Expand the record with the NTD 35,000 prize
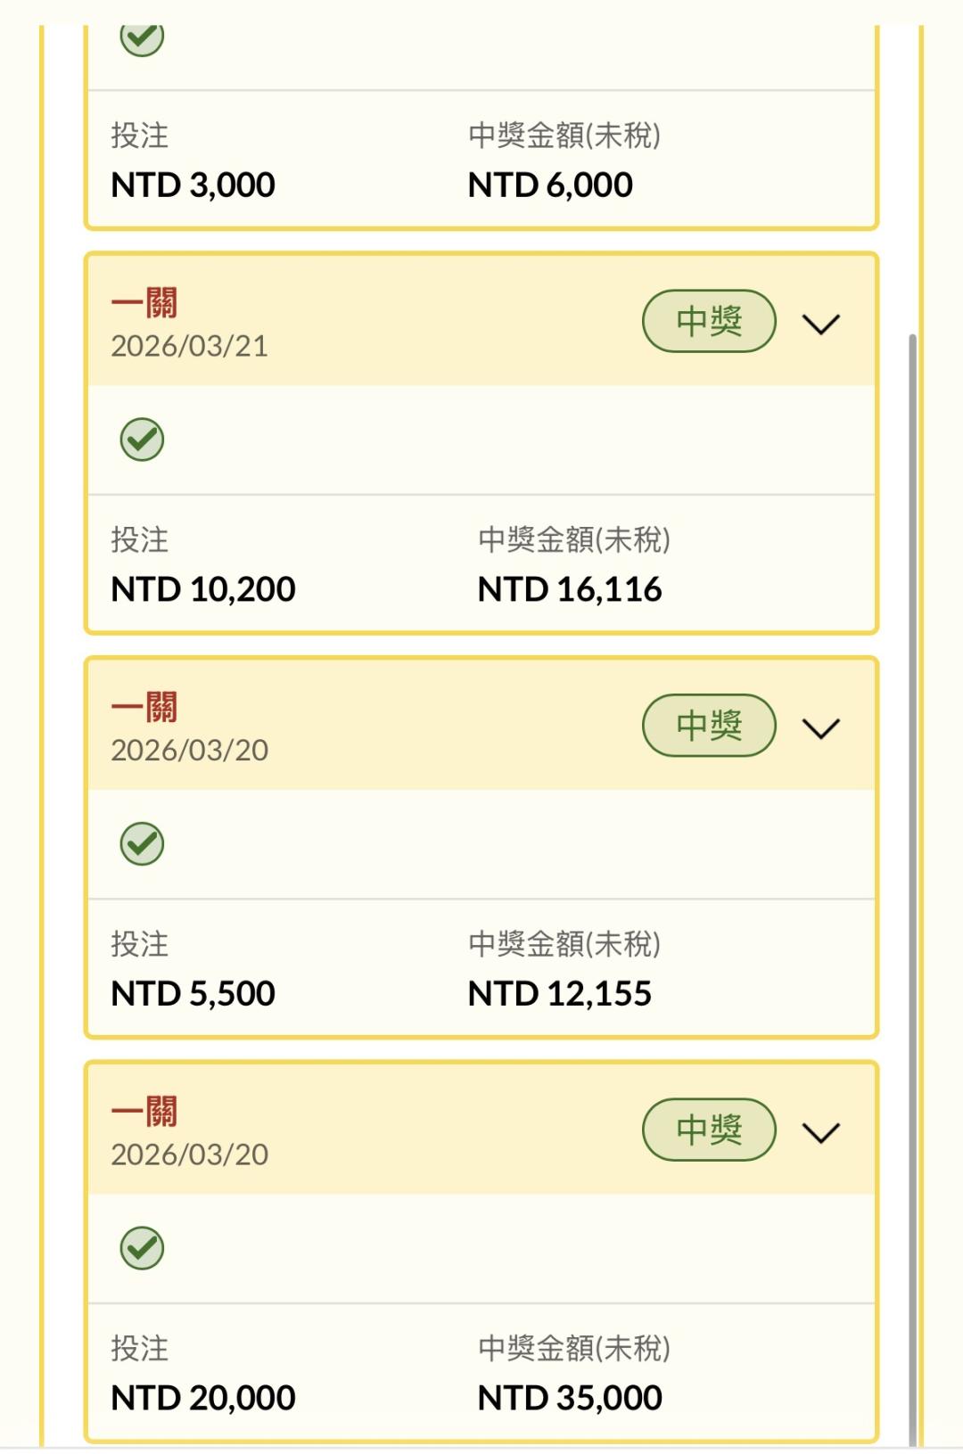 point(820,1132)
